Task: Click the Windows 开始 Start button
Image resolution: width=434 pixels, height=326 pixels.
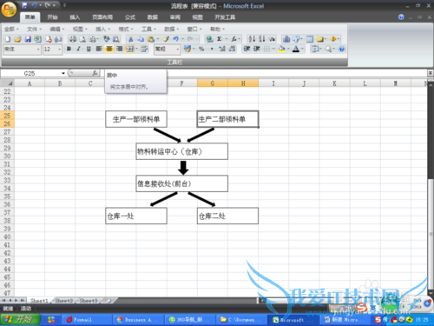Action: (20, 319)
